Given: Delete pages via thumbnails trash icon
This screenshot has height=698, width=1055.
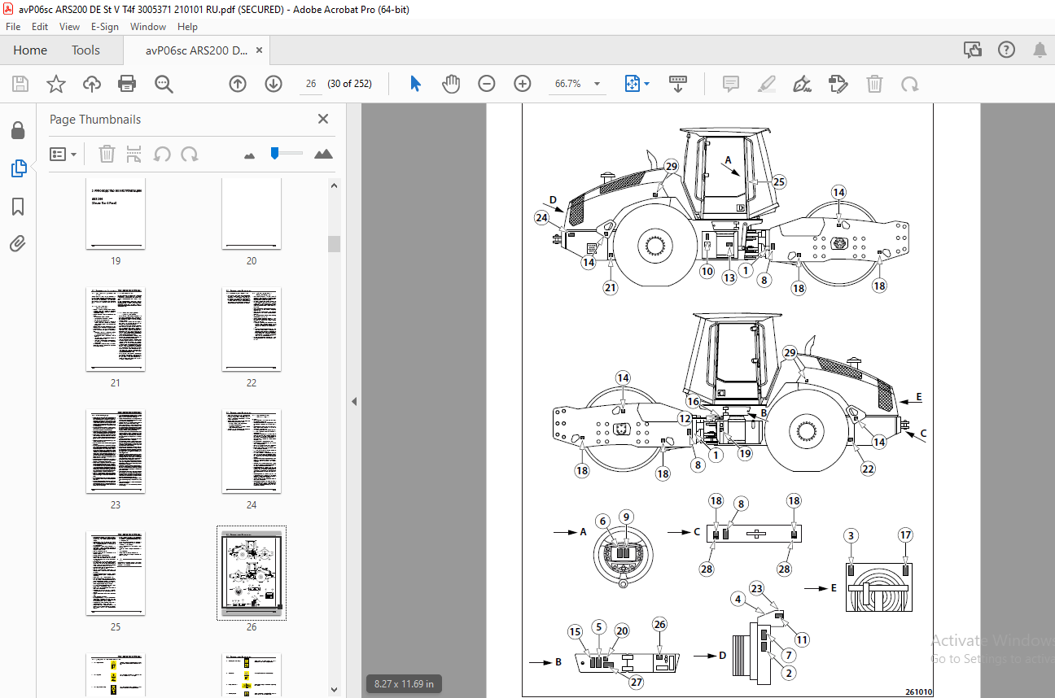Looking at the screenshot, I should pyautogui.click(x=107, y=154).
